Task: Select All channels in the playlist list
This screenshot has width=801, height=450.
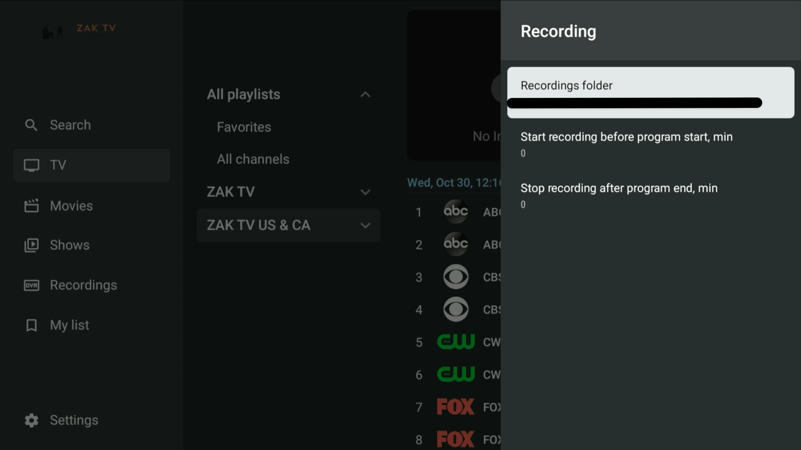Action: [253, 159]
